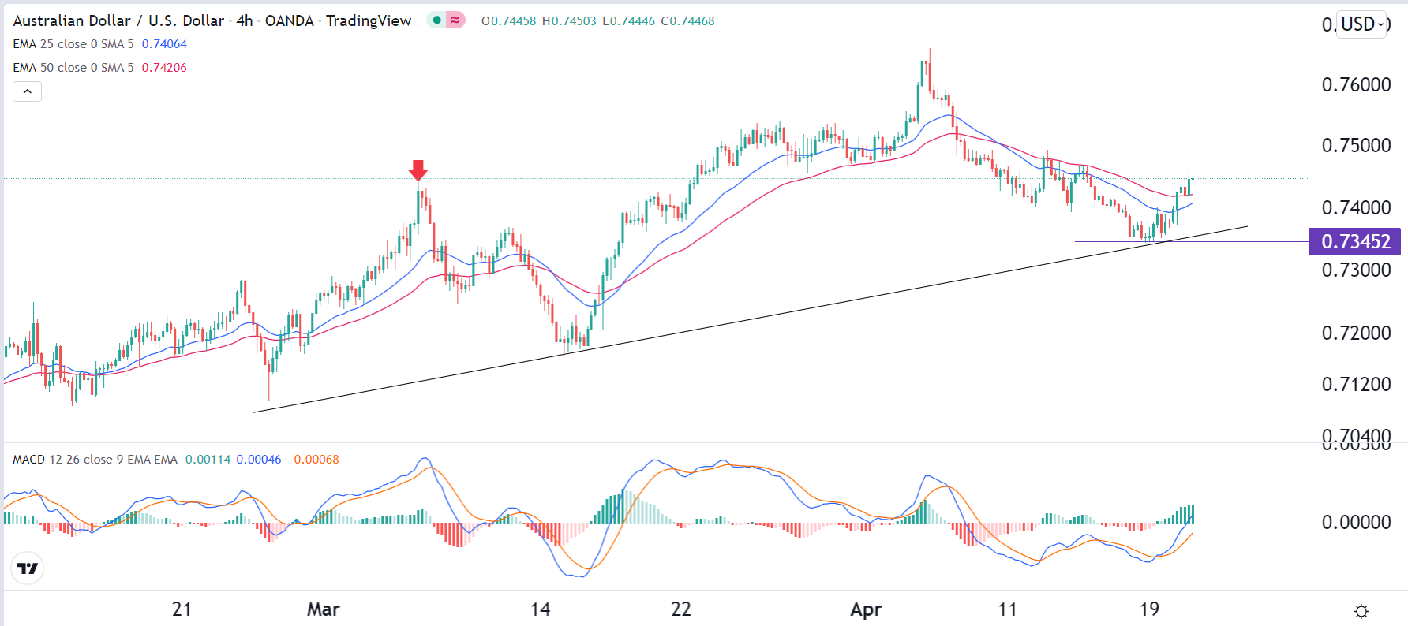Open chart settings gear icon
This screenshot has width=1408, height=626.
[1361, 611]
